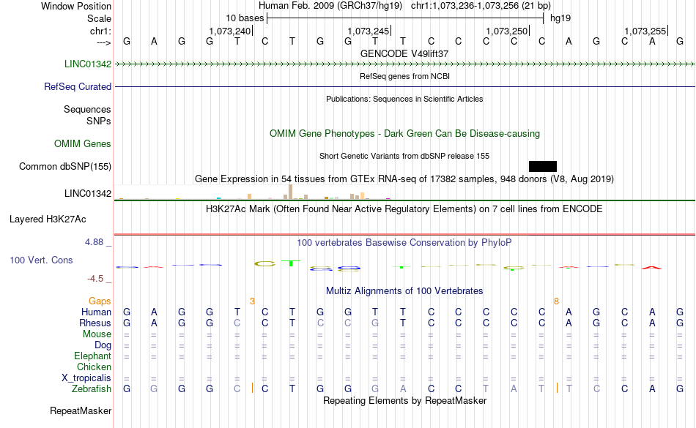Click the -4.5 PhyloP lower scale value

pyautogui.click(x=95, y=278)
